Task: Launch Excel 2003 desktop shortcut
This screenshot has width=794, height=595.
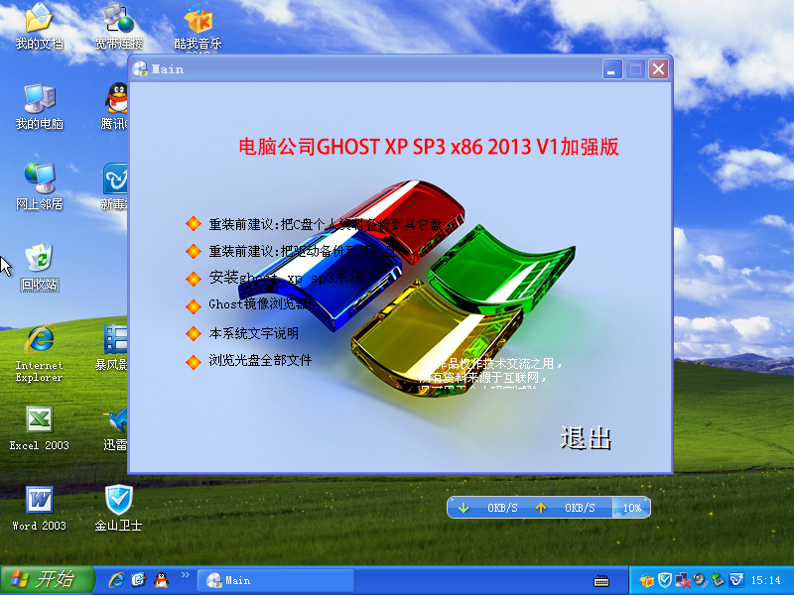Action: coord(39,428)
